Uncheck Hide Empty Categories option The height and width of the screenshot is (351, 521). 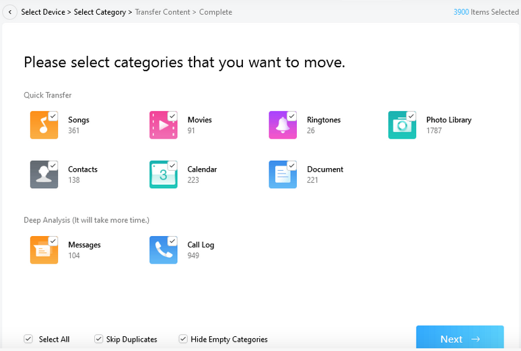pos(183,339)
